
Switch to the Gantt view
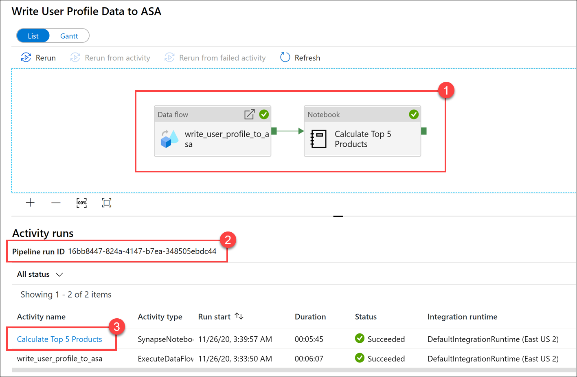(x=68, y=35)
